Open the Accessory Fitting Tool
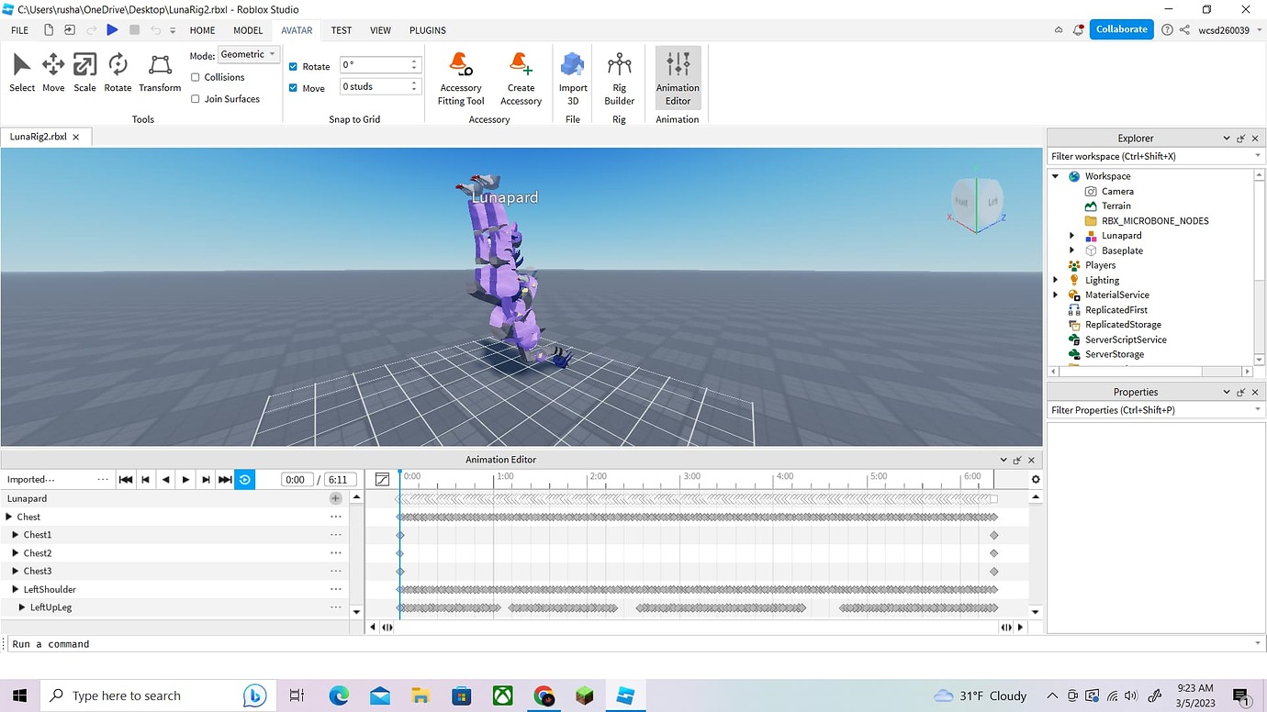1267x712 pixels. (x=461, y=78)
